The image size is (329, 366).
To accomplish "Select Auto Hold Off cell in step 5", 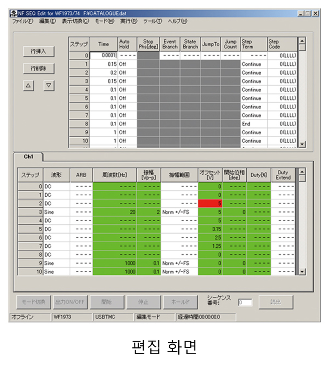I will (x=127, y=98).
